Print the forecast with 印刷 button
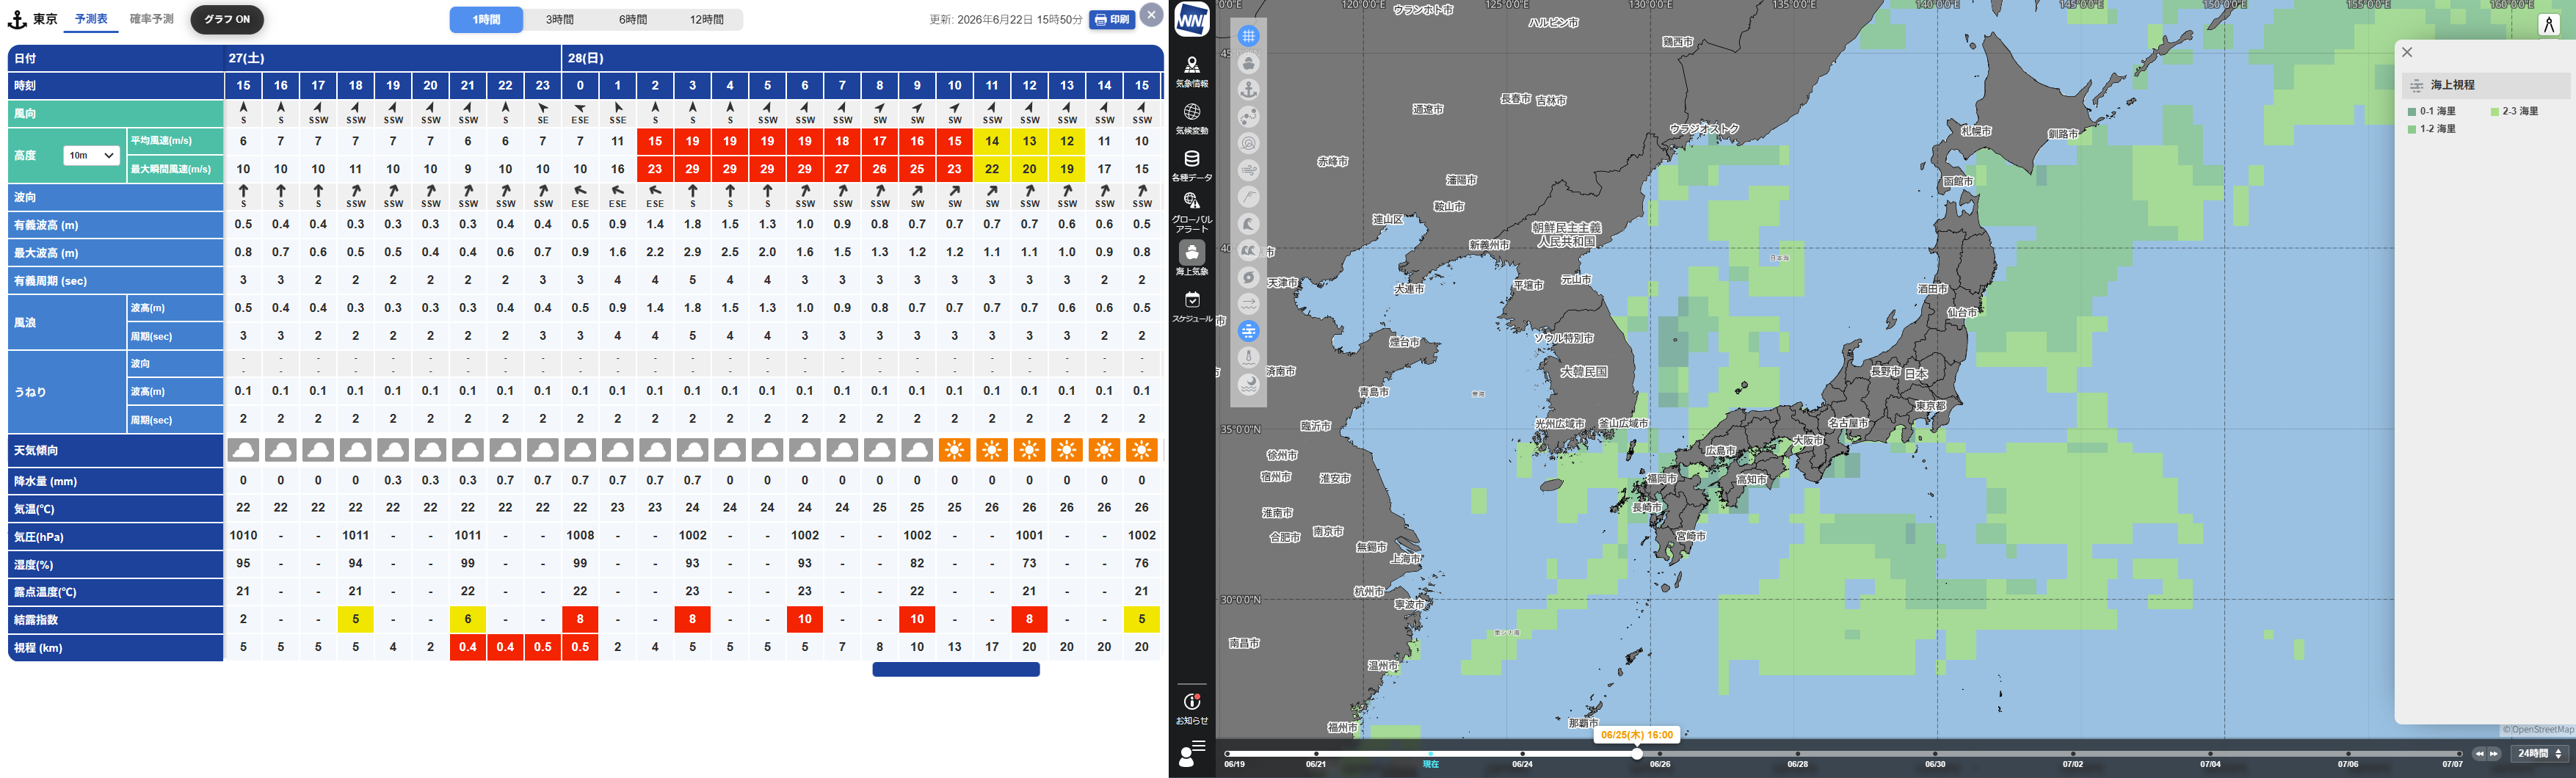The width and height of the screenshot is (2576, 778). point(1112,19)
